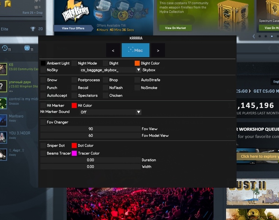Toggle the Bhop checkbox
279x220 pixels.
(x=106, y=80)
